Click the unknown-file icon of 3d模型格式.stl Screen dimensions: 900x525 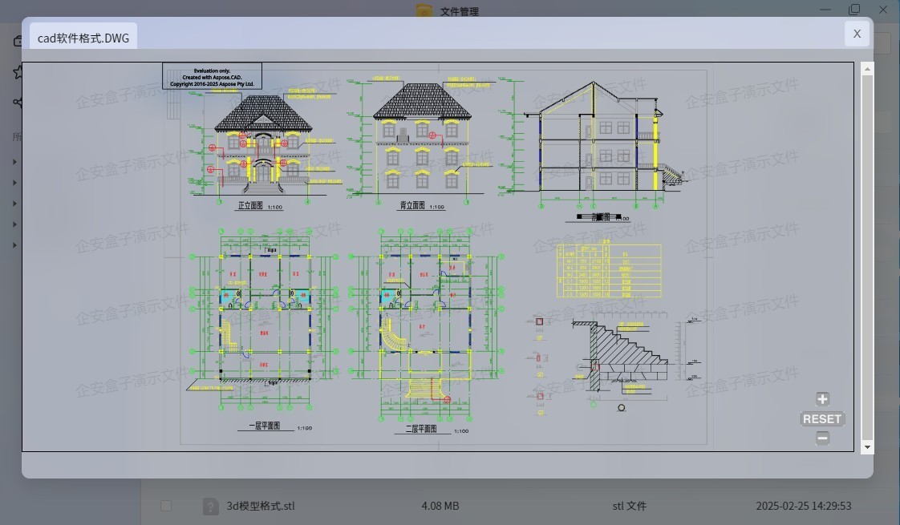211,506
